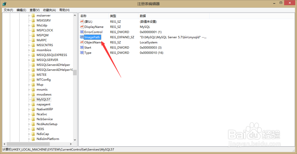Click the MSPQM folder icon
Screen dimensions: 297x154
(33, 35)
